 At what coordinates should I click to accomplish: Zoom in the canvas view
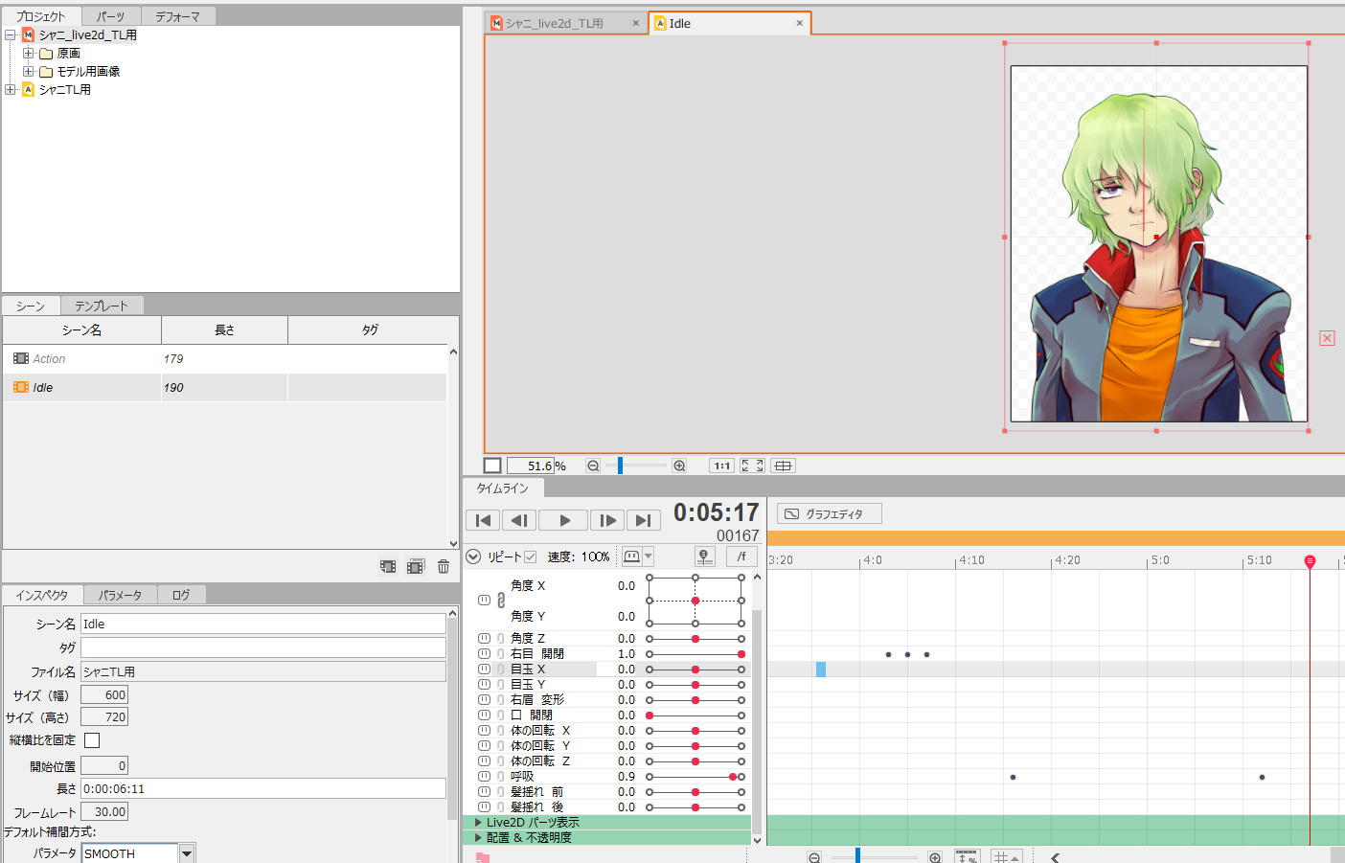click(x=679, y=466)
